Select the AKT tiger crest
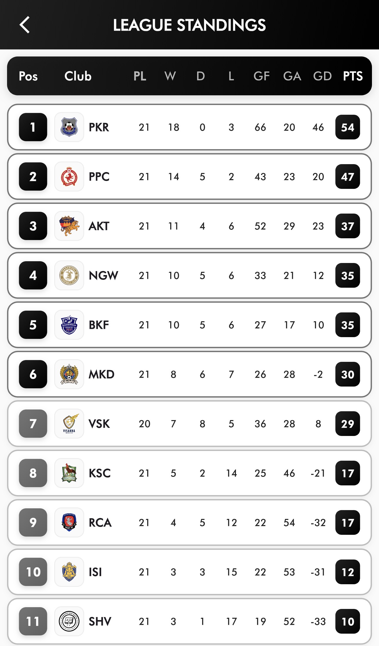379x646 pixels. click(x=69, y=226)
